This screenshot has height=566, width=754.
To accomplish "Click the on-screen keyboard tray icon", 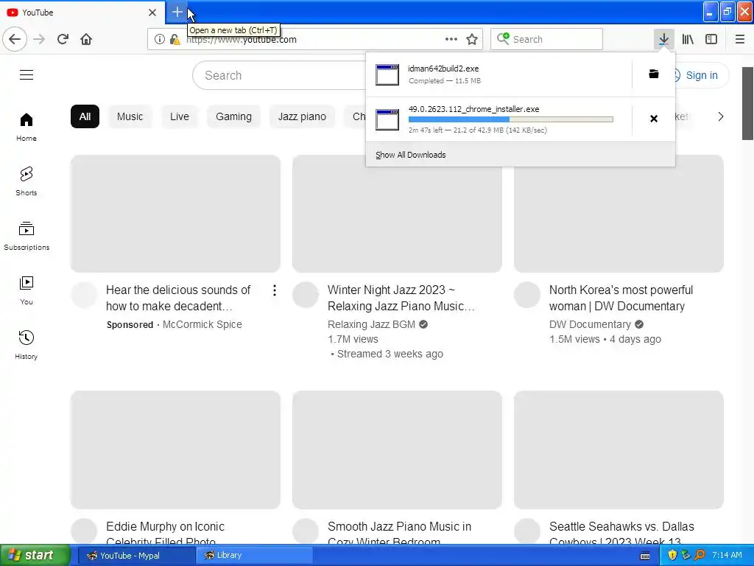I will 645,556.
